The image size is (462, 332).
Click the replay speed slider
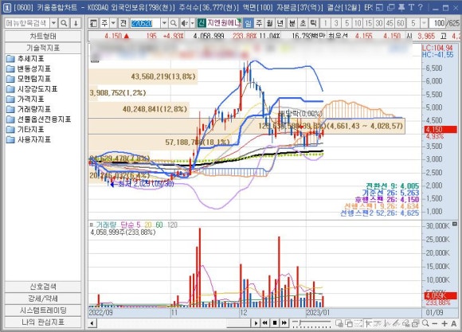[x=311, y=323]
